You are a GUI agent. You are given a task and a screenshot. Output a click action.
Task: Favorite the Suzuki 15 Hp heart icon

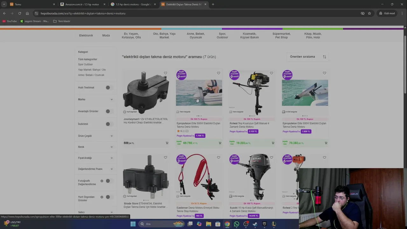coord(272,157)
